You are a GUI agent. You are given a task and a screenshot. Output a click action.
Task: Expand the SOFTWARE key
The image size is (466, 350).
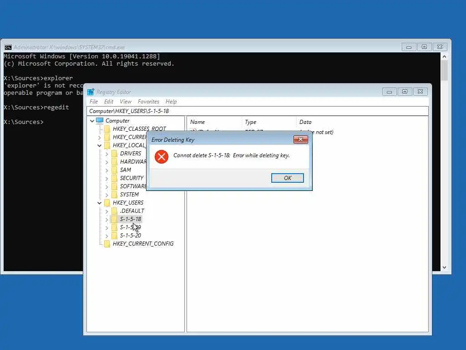tap(106, 186)
